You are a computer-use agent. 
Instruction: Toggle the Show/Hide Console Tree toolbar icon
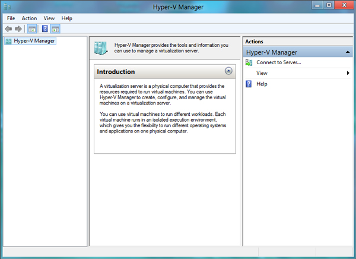[32, 29]
